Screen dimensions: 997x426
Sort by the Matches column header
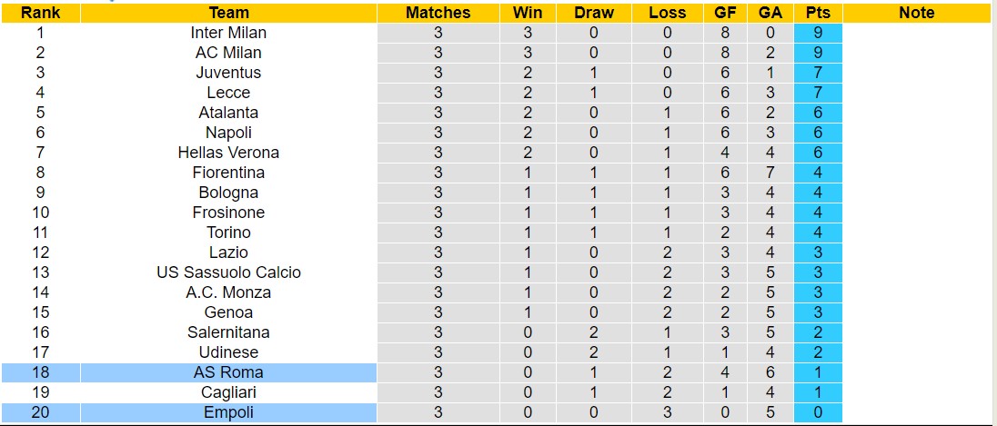pos(438,13)
